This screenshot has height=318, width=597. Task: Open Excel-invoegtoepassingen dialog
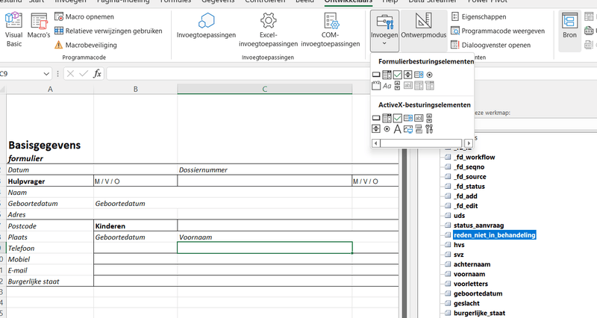point(268,30)
